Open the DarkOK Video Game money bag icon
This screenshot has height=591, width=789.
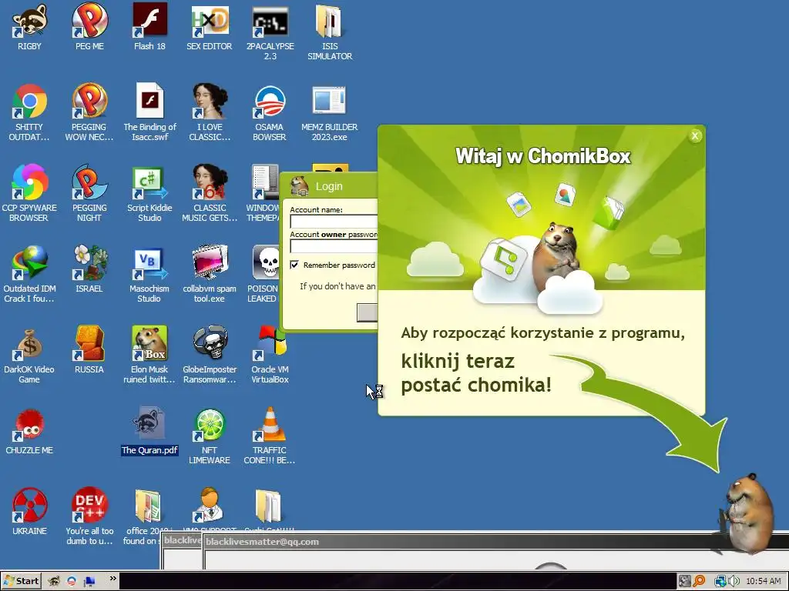[x=29, y=344]
